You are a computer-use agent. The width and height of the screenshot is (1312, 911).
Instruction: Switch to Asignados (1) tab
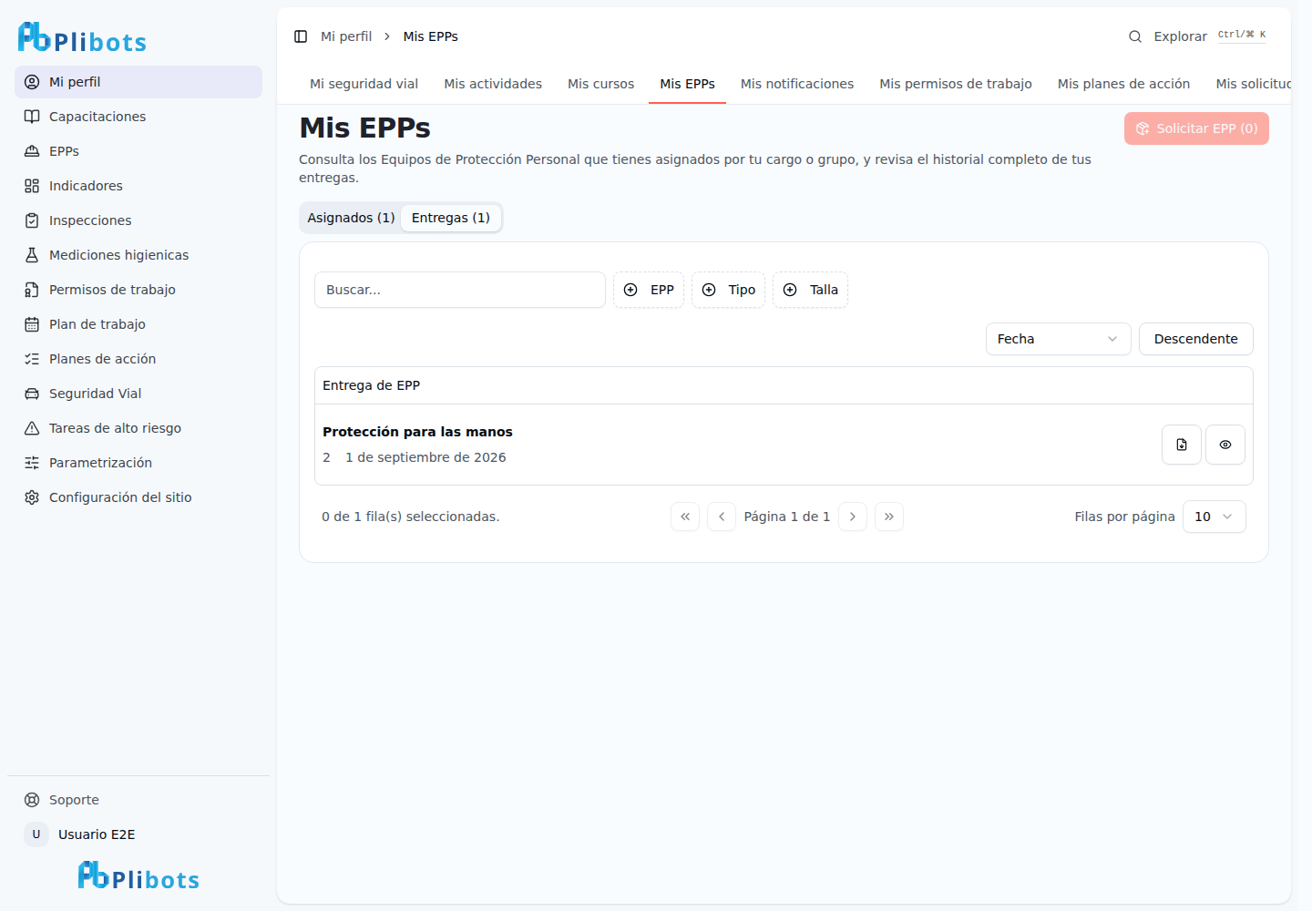click(351, 218)
